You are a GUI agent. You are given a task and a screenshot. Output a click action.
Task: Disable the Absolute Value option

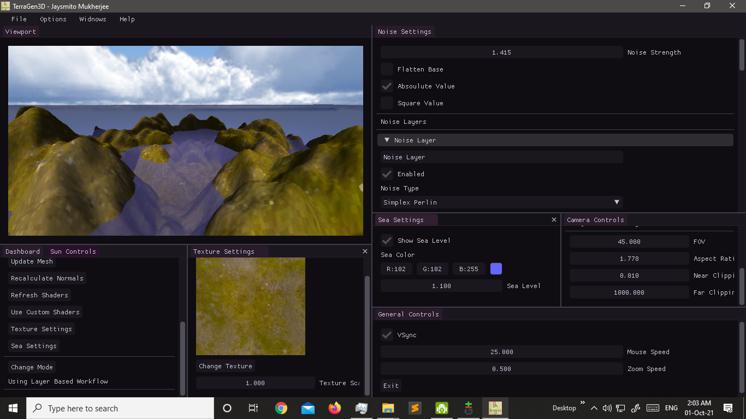click(387, 86)
